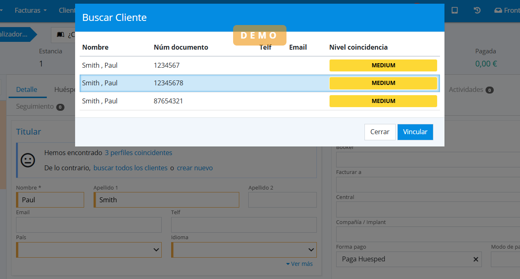Screen dimensions: 520x279
Task: Select client row with document 87654321
Action: [x=205, y=101]
